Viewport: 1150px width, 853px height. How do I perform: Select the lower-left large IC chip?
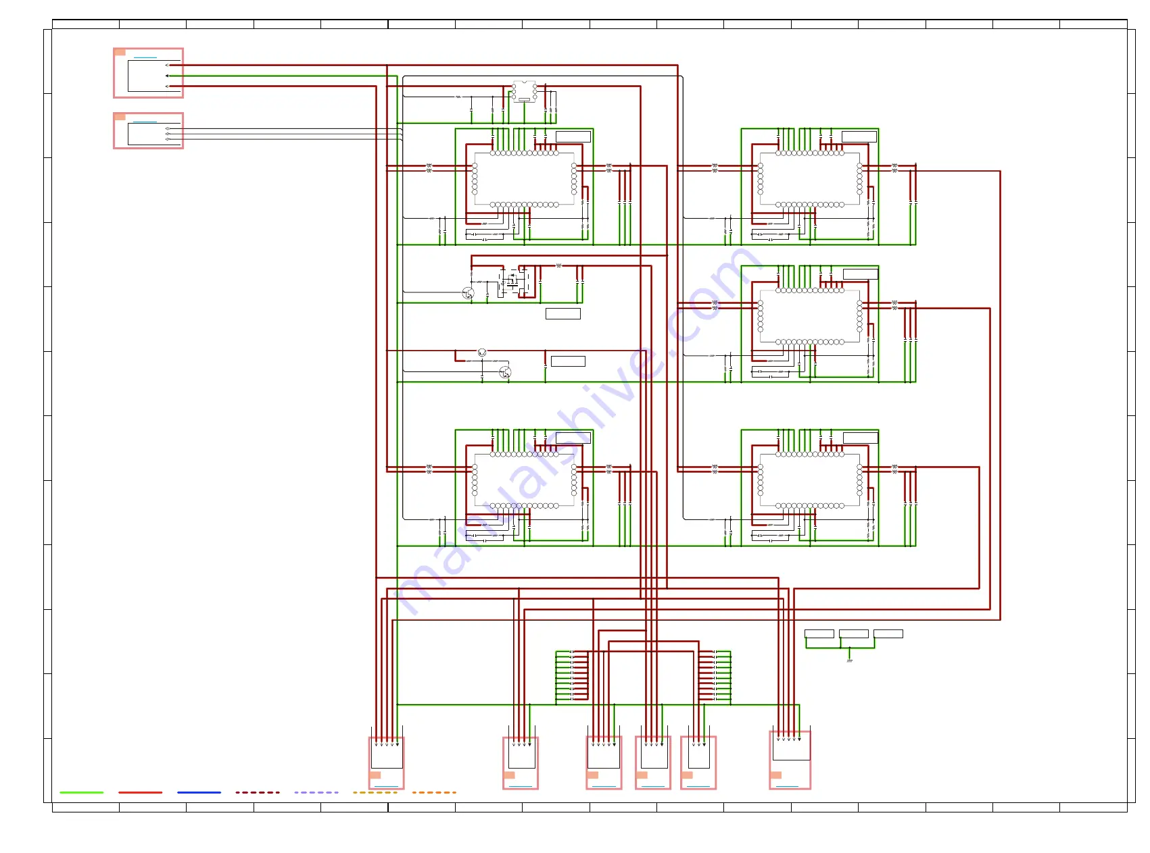[x=524, y=480]
